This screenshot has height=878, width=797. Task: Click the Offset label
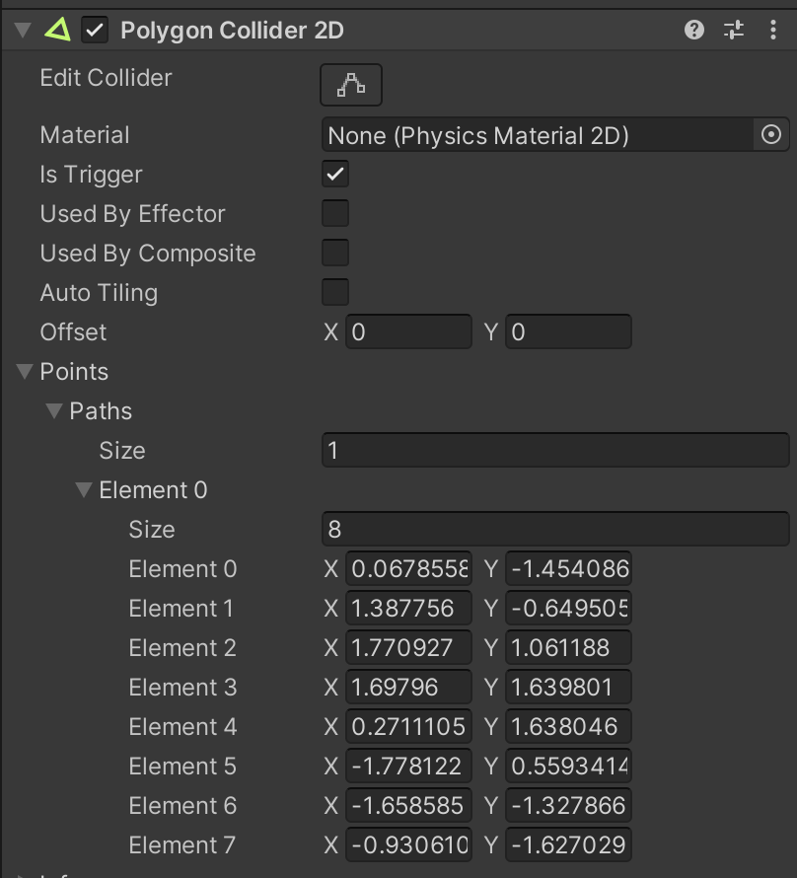(73, 332)
